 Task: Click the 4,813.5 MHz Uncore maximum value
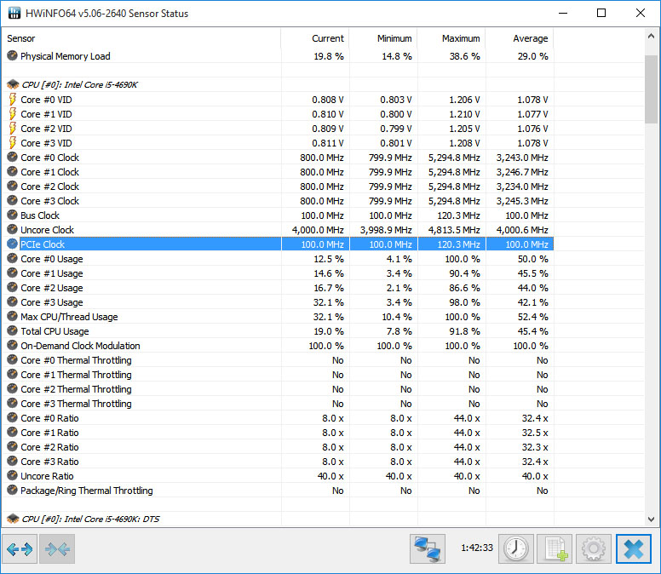pos(454,230)
